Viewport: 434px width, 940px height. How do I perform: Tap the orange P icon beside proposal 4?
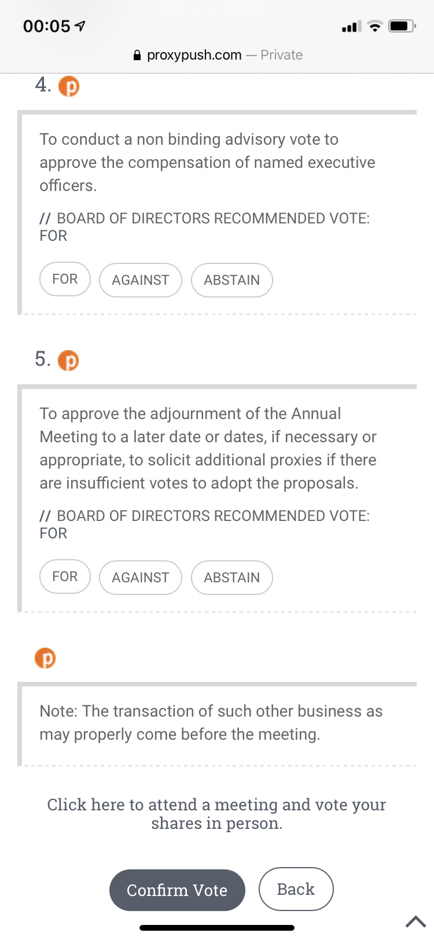69,86
